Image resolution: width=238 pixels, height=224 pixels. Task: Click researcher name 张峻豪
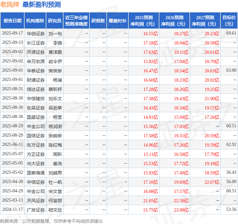pyautogui.click(x=55, y=136)
